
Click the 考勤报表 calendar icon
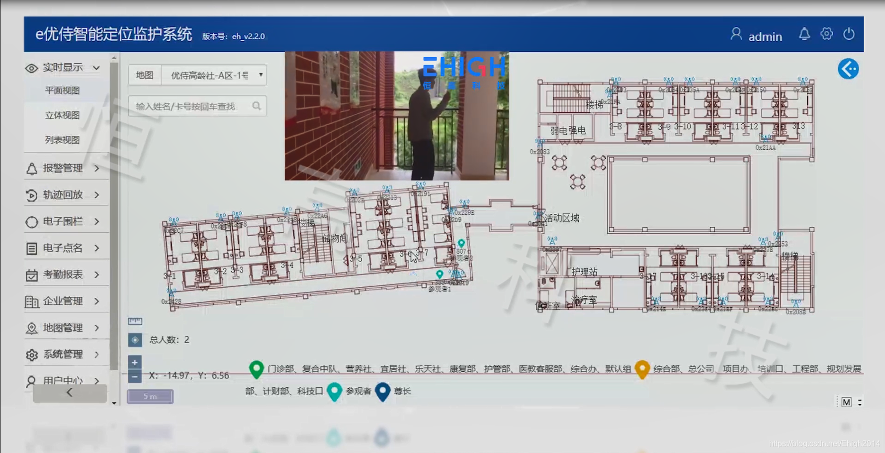[31, 275]
